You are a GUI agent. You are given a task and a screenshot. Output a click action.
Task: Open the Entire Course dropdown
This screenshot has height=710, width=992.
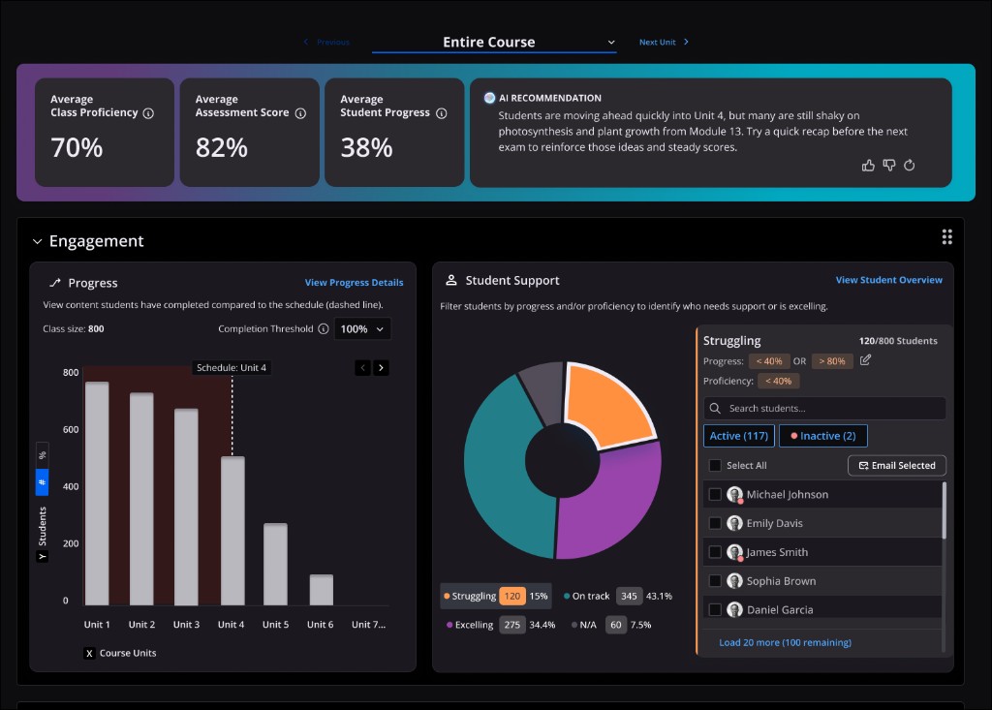494,42
